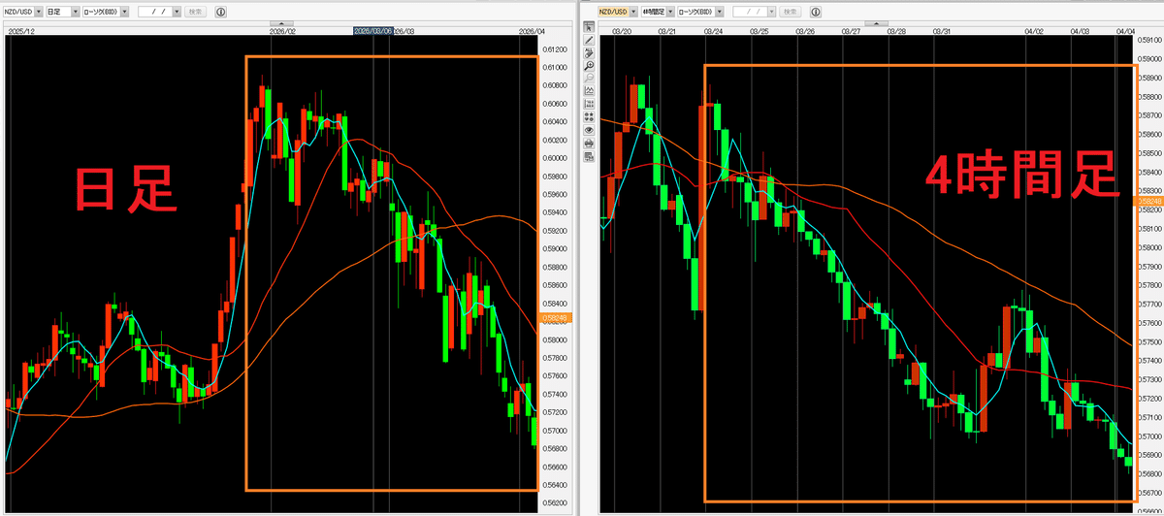Click 0.56200 price label on left chart axis
Image resolution: width=1164 pixels, height=516 pixels.
click(555, 502)
